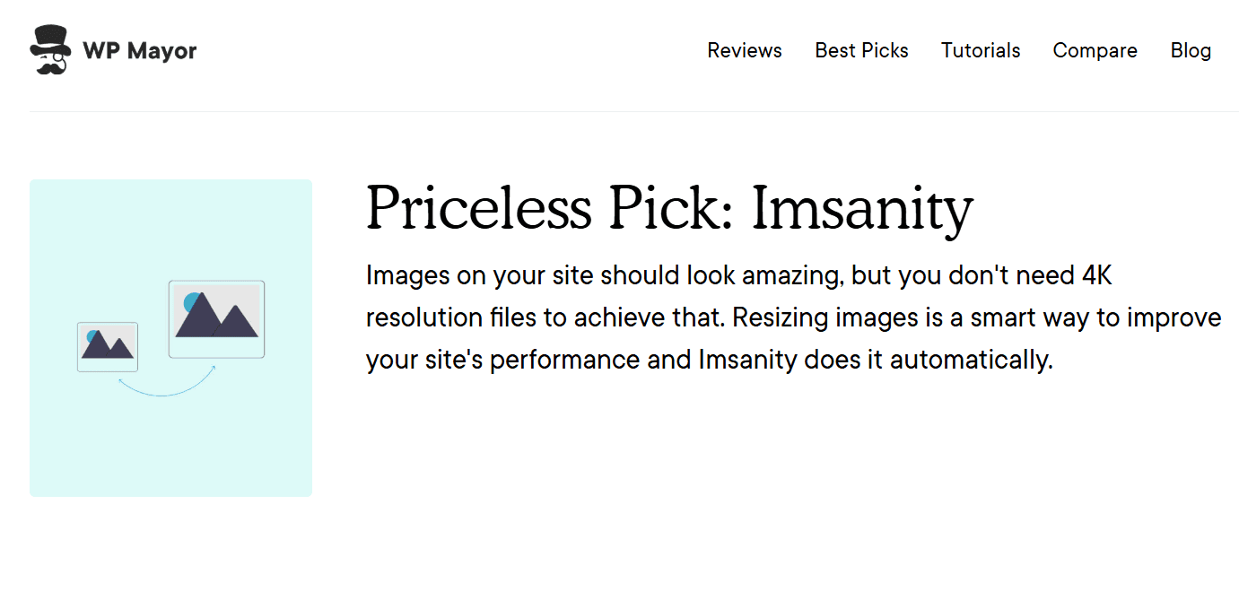Click the blue sun in the small picture icon
The height and width of the screenshot is (600, 1239).
(92, 336)
